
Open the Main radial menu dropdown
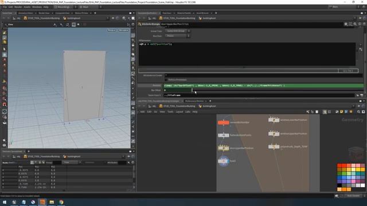coord(89,7)
